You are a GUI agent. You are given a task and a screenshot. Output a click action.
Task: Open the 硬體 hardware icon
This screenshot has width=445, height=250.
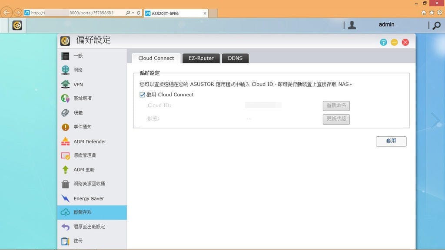(x=65, y=113)
